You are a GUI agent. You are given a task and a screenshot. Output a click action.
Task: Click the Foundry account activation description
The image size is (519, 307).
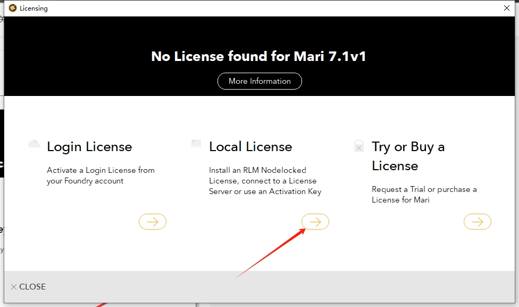101,176
